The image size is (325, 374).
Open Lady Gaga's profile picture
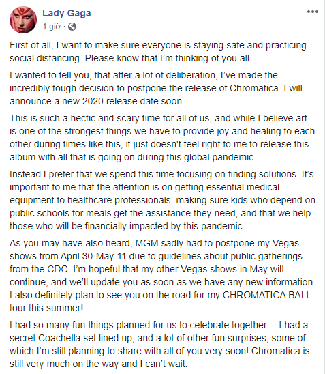[23, 20]
